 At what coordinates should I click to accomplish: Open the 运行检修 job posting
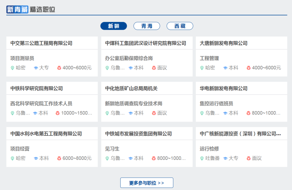coord(209,149)
